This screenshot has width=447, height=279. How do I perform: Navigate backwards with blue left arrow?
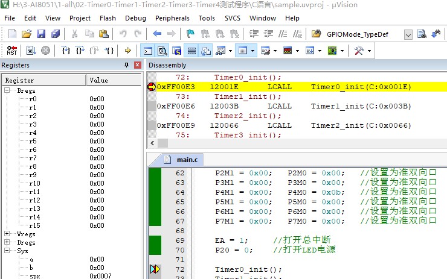click(157, 34)
